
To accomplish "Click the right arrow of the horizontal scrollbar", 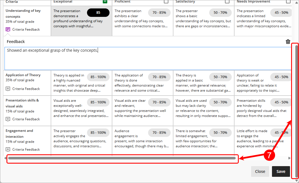I will [x=289, y=158].
